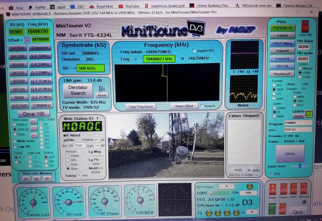Store settings into memory M1

(26, 179)
